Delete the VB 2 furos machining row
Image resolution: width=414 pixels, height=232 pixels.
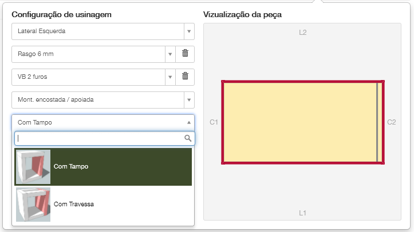tap(185, 76)
